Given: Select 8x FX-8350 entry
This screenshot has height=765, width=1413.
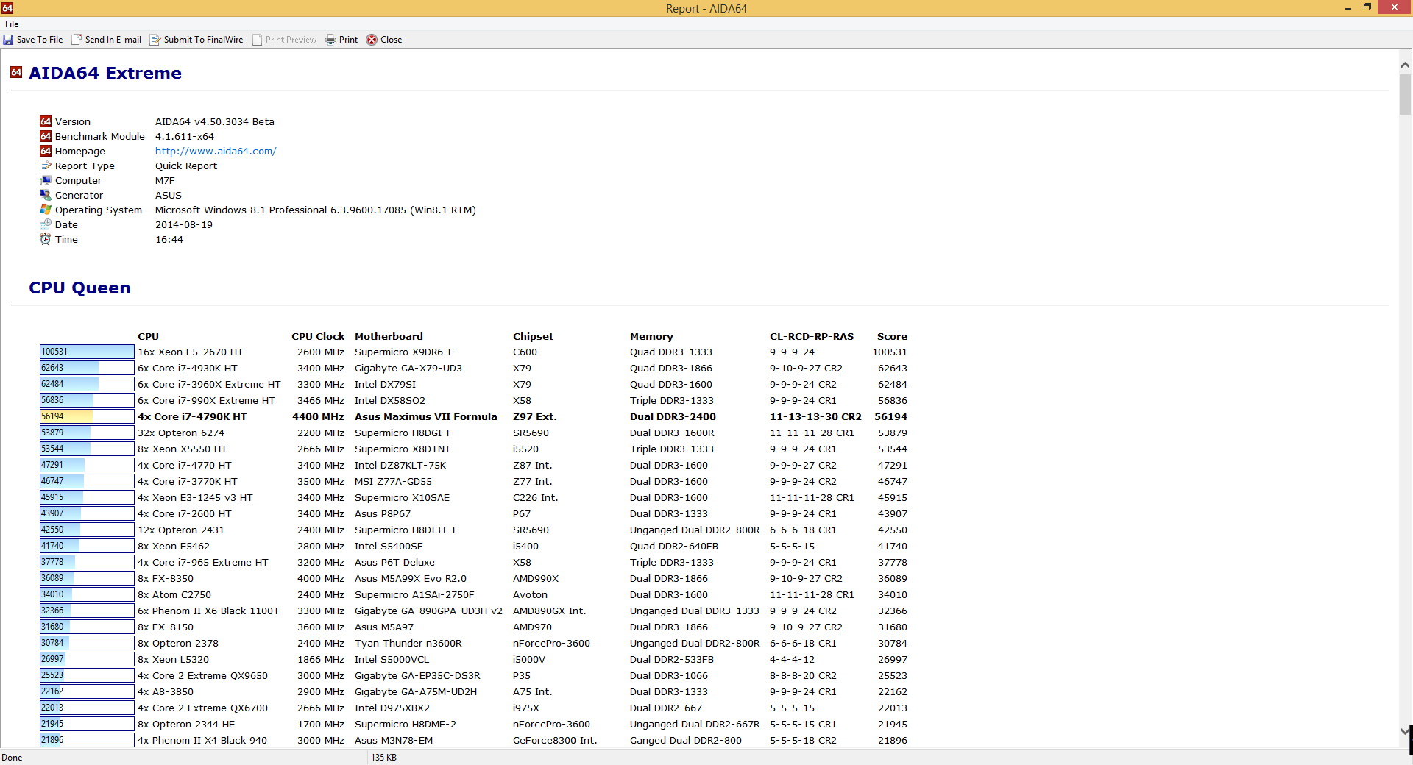Looking at the screenshot, I should pos(166,578).
